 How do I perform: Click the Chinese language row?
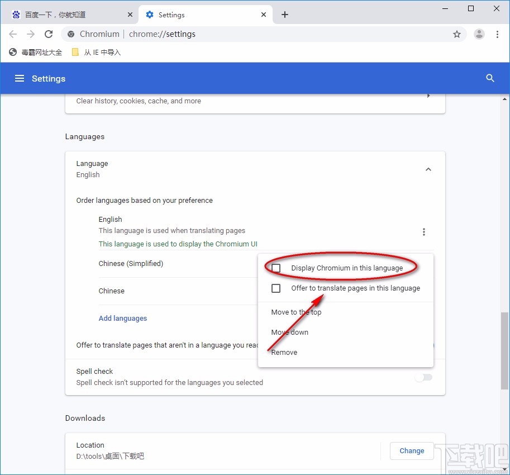tap(178, 291)
